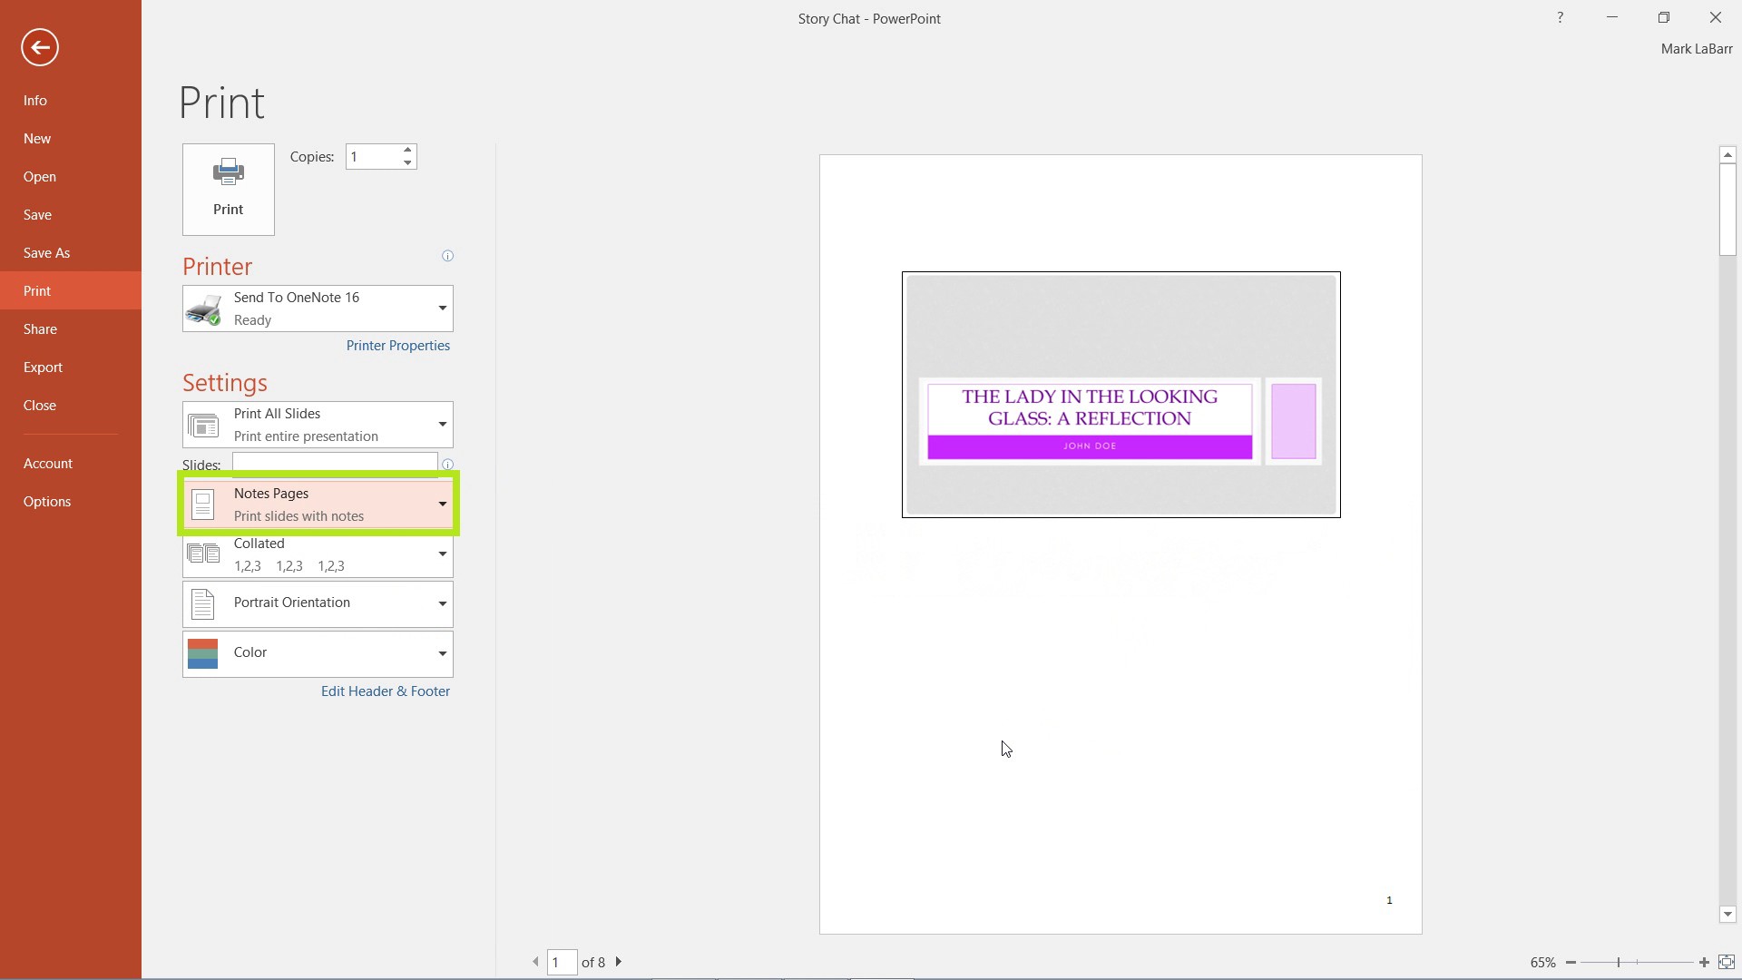Click the Print All Slides layout icon
The width and height of the screenshot is (1742, 980).
(x=202, y=424)
